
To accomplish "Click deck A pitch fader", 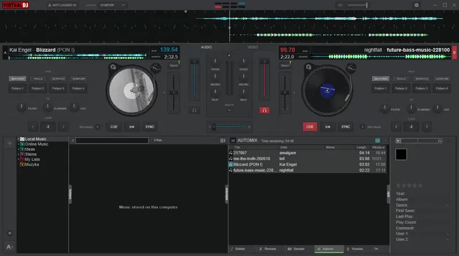I will (x=174, y=93).
